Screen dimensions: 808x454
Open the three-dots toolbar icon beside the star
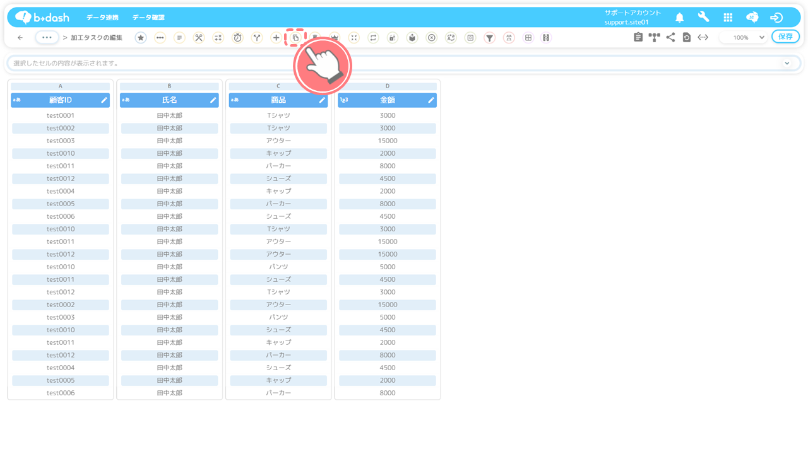[x=160, y=38]
